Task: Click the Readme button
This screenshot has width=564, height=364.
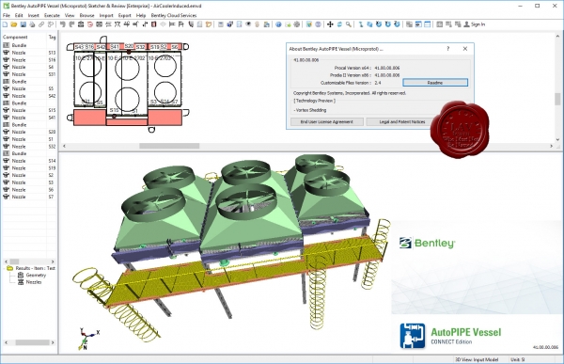Action: (x=435, y=83)
